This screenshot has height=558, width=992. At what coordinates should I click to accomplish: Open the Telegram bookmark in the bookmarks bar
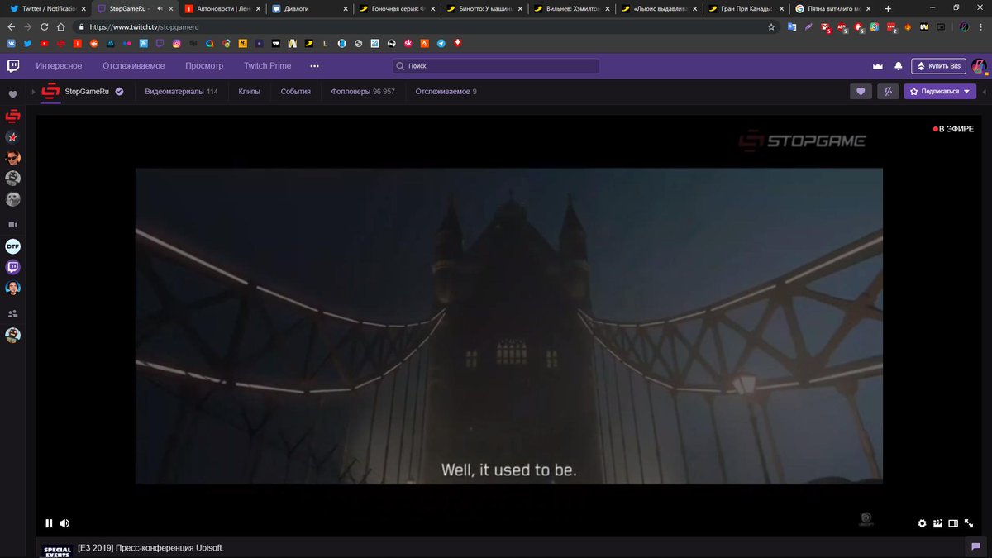[441, 42]
